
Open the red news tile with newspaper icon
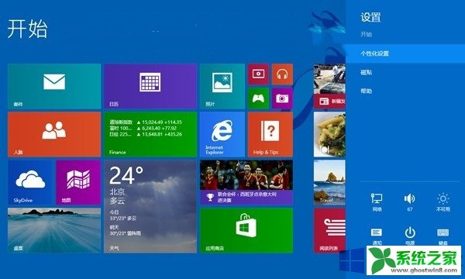[329, 86]
